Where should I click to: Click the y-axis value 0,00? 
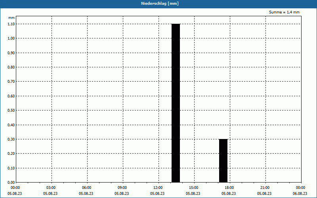11,183
